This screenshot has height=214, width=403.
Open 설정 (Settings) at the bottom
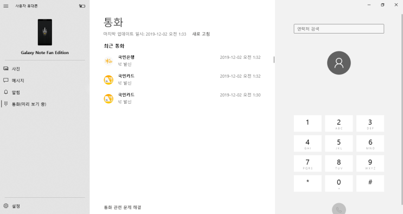pyautogui.click(x=44, y=206)
